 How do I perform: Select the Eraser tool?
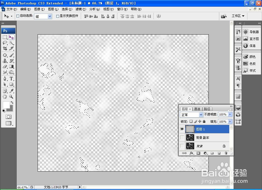(5, 66)
